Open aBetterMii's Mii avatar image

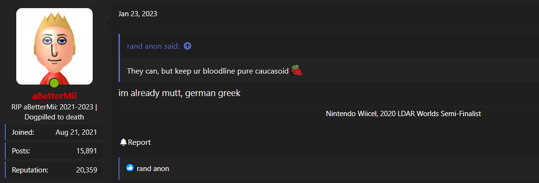(x=54, y=46)
